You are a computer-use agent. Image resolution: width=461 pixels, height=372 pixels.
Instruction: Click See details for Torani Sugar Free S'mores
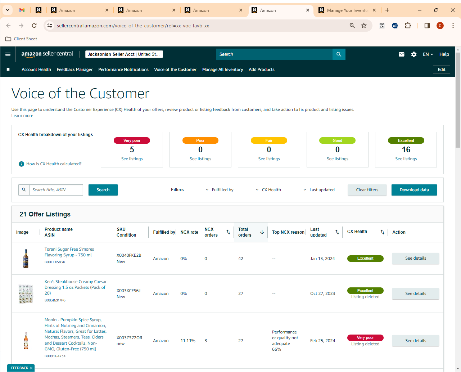pyautogui.click(x=416, y=258)
